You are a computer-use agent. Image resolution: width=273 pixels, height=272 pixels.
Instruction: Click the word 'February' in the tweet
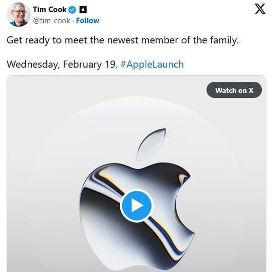pyautogui.click(x=82, y=65)
